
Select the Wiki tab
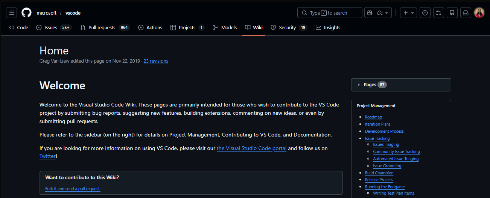click(x=254, y=27)
